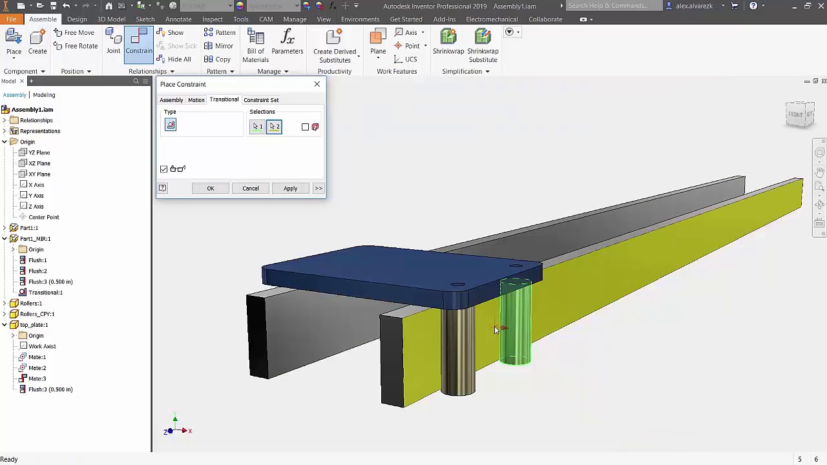The image size is (827, 465).
Task: Open the 3D Model ribbon tab
Action: point(111,19)
